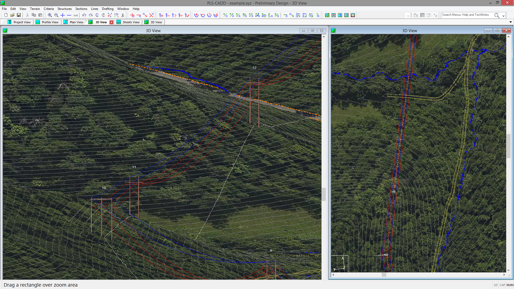Click the search magnifier icon
The image size is (514, 289).
[497, 15]
